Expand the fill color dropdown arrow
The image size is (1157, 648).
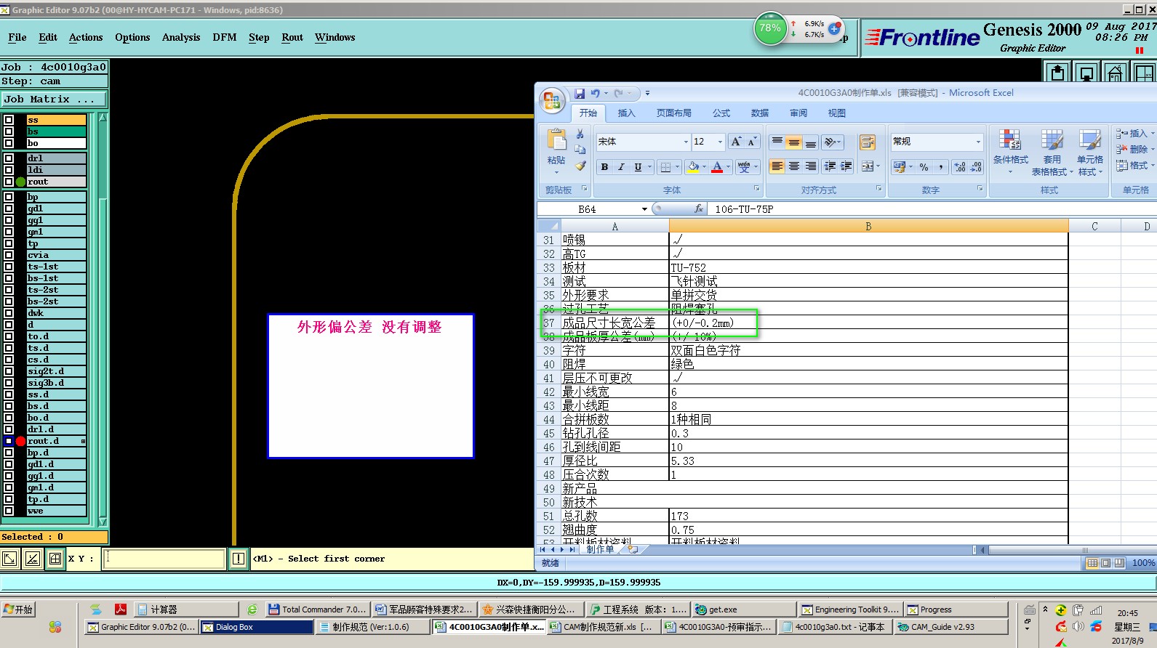704,167
